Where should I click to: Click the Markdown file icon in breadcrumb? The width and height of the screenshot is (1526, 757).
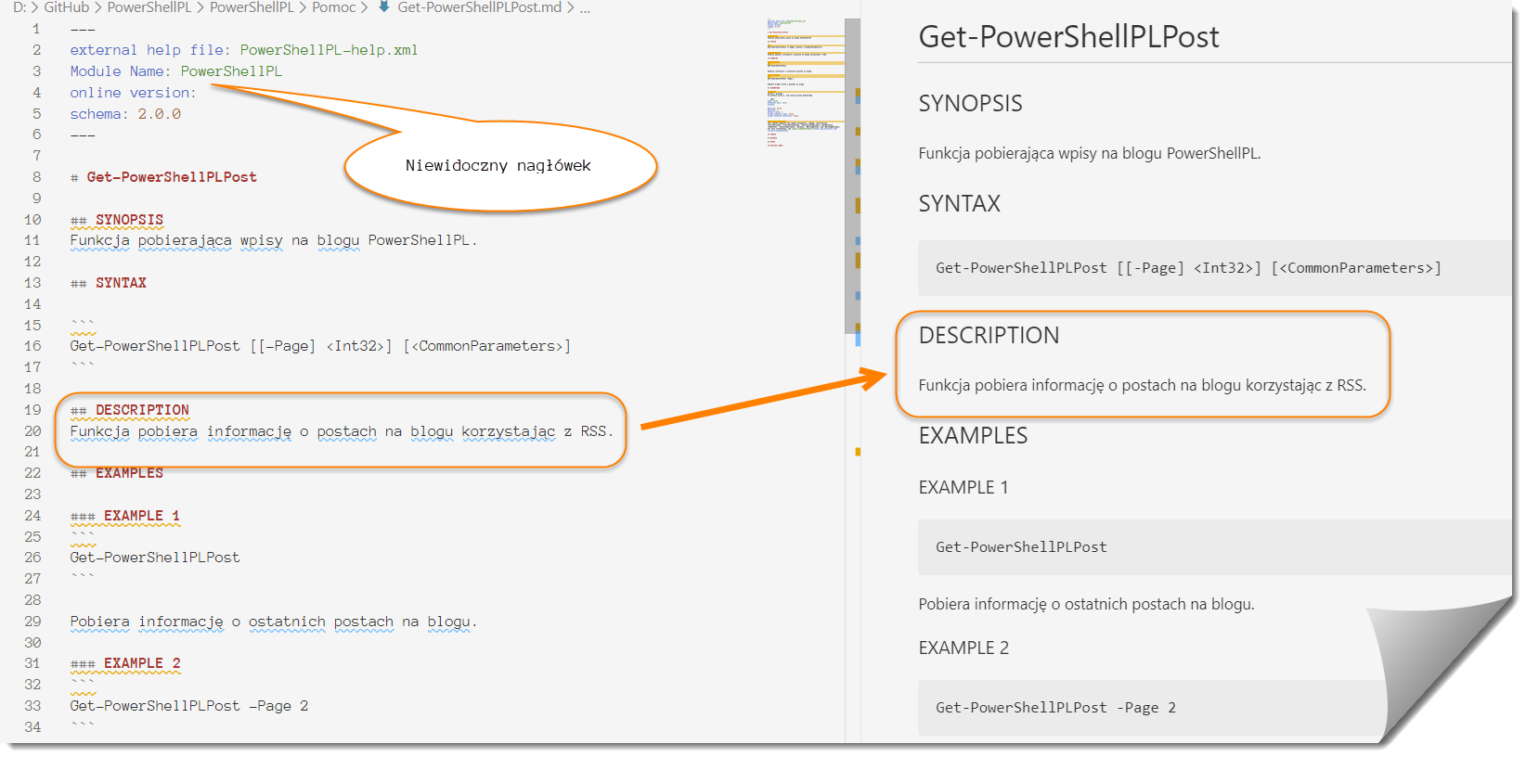[x=383, y=7]
